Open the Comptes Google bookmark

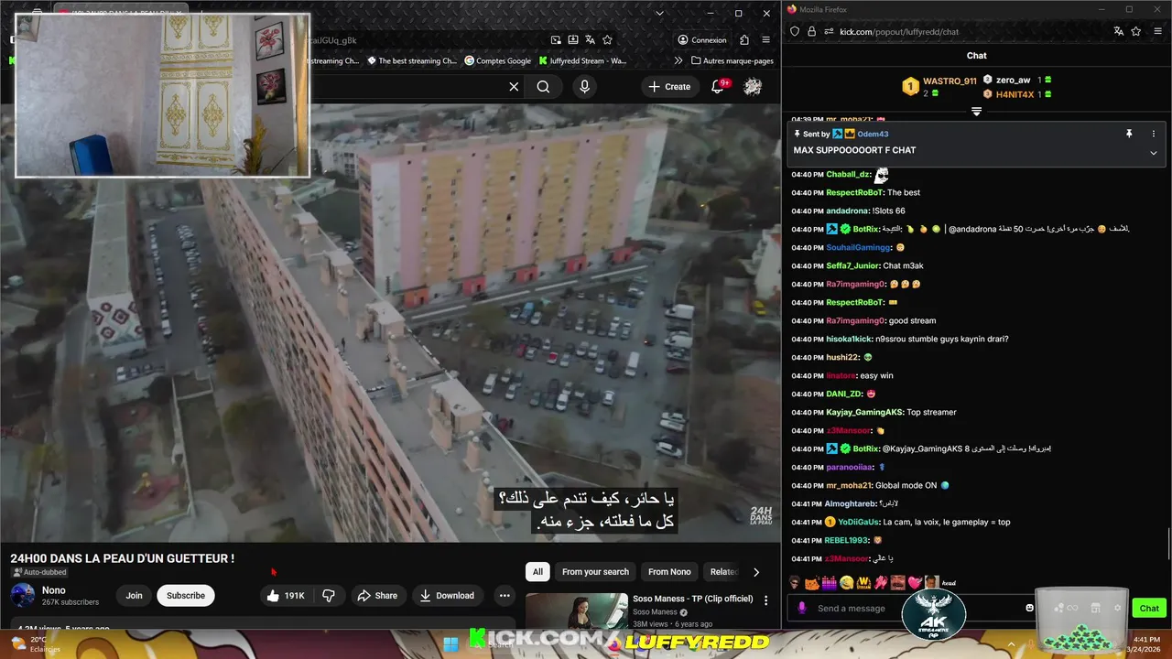coord(498,61)
